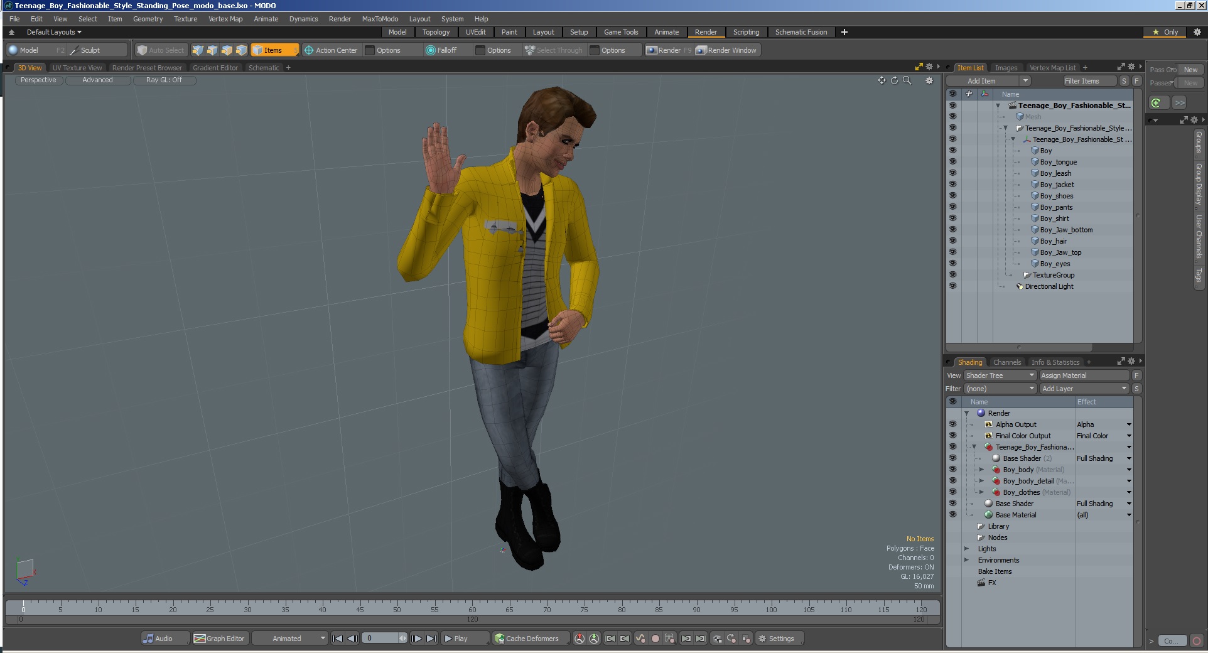Click viewport rotate control icon
Viewport: 1208px width, 653px height.
coord(894,80)
